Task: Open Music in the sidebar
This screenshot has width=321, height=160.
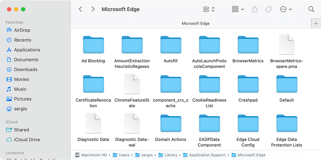Action: tap(17, 89)
